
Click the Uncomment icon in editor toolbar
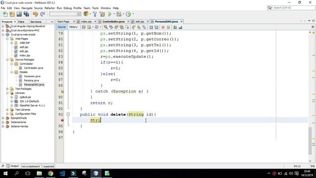point(180,27)
